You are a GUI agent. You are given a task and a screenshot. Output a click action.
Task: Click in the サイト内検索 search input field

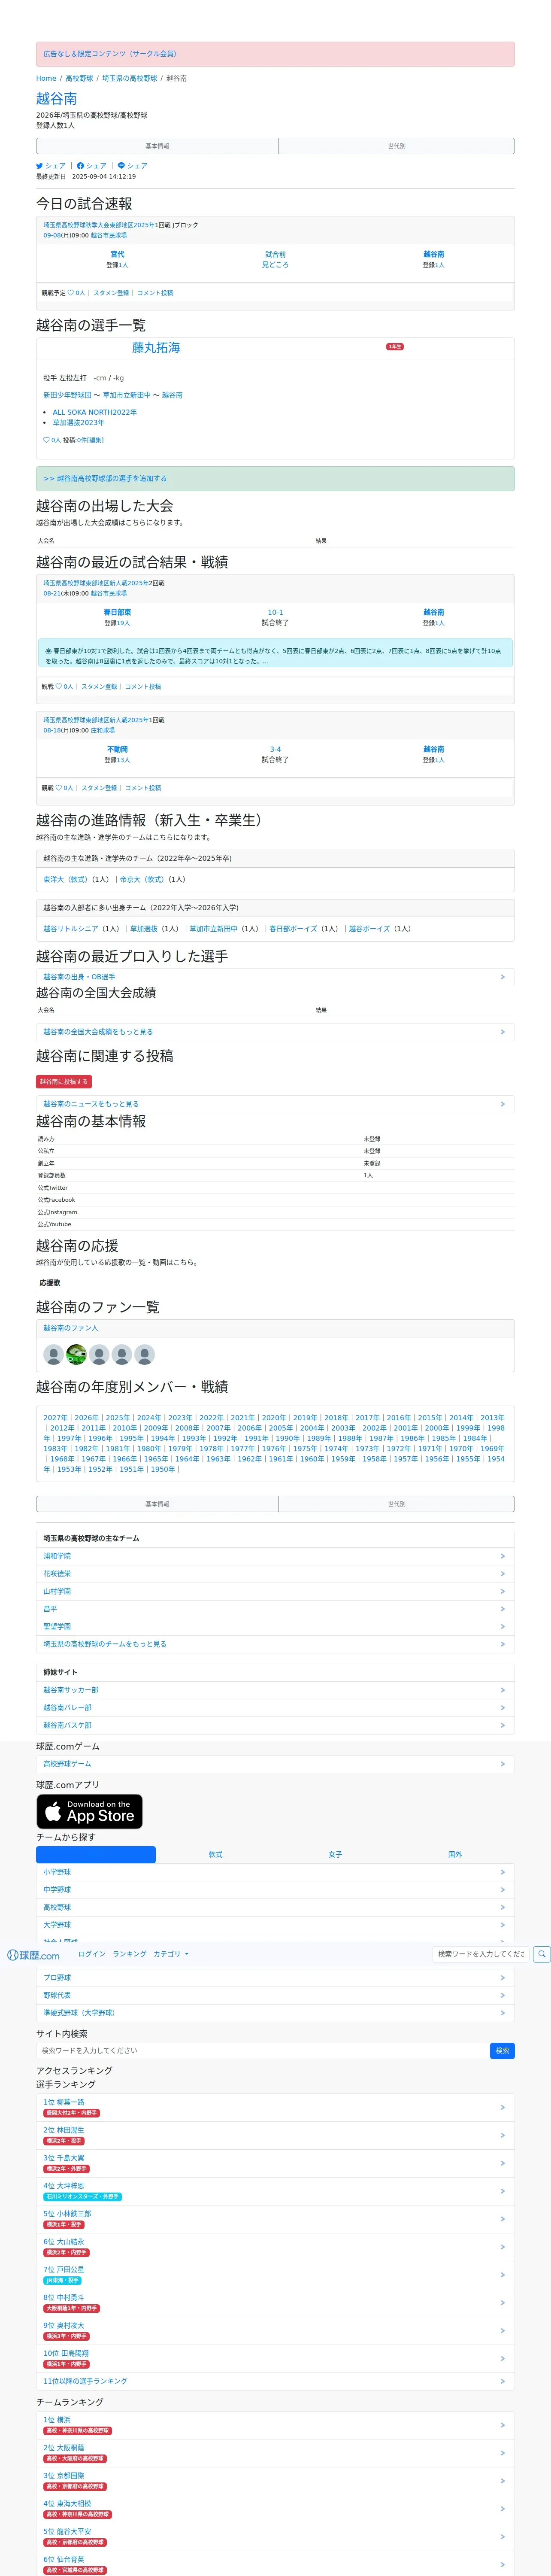[263, 2051]
